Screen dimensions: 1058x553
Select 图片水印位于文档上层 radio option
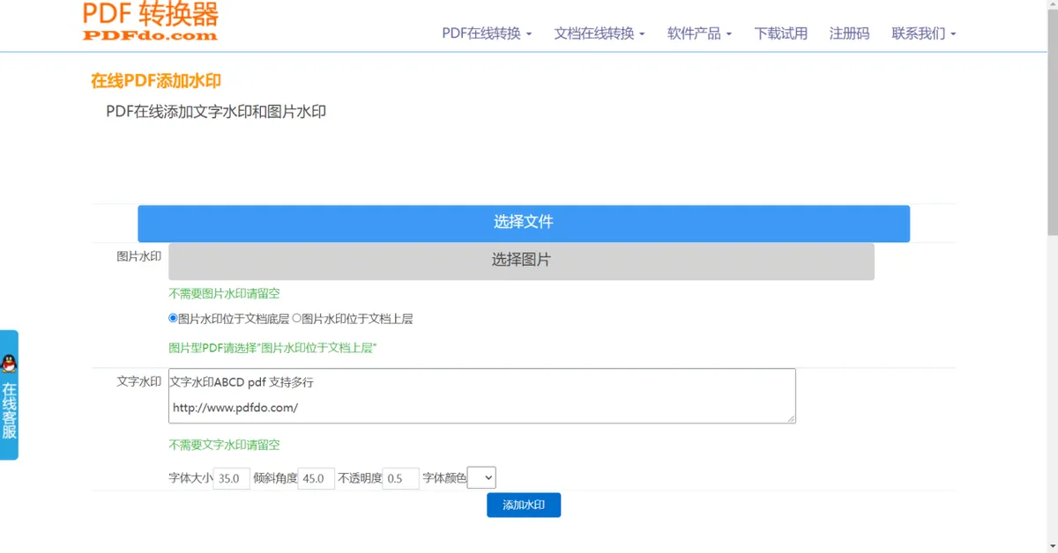point(296,319)
